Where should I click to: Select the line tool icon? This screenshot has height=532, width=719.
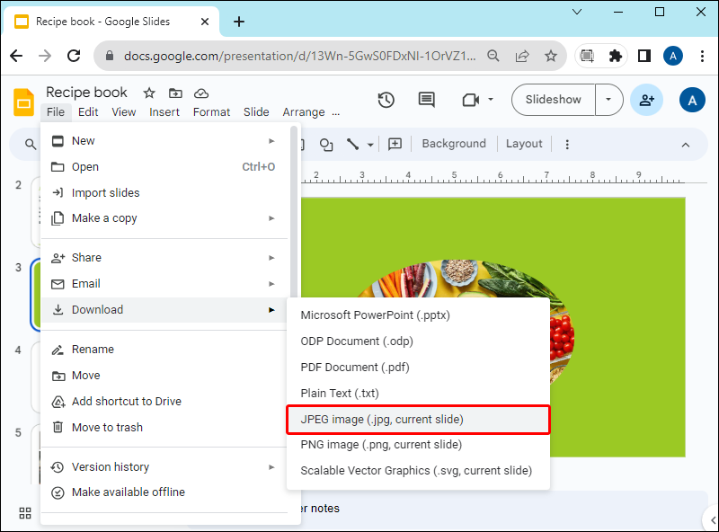(x=352, y=145)
